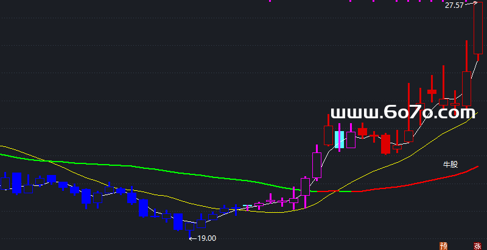The height and width of the screenshot is (250, 487).
Task: Click the 19.00 low price label
Action: tap(207, 238)
